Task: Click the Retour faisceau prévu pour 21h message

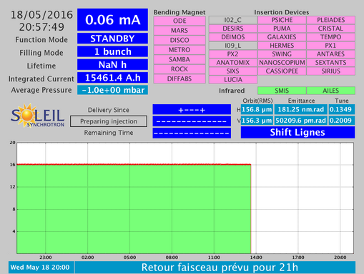Action: (215, 268)
